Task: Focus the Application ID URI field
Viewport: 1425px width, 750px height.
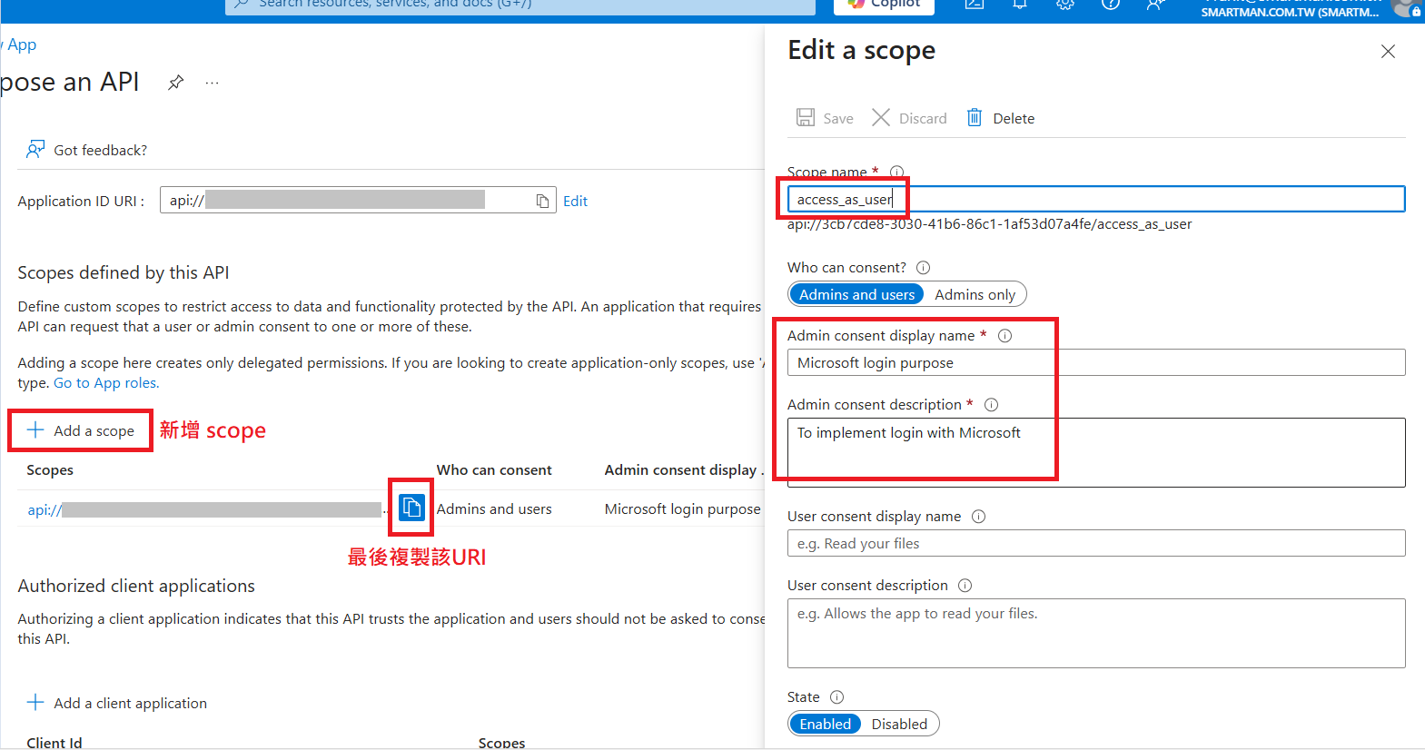Action: tap(358, 200)
